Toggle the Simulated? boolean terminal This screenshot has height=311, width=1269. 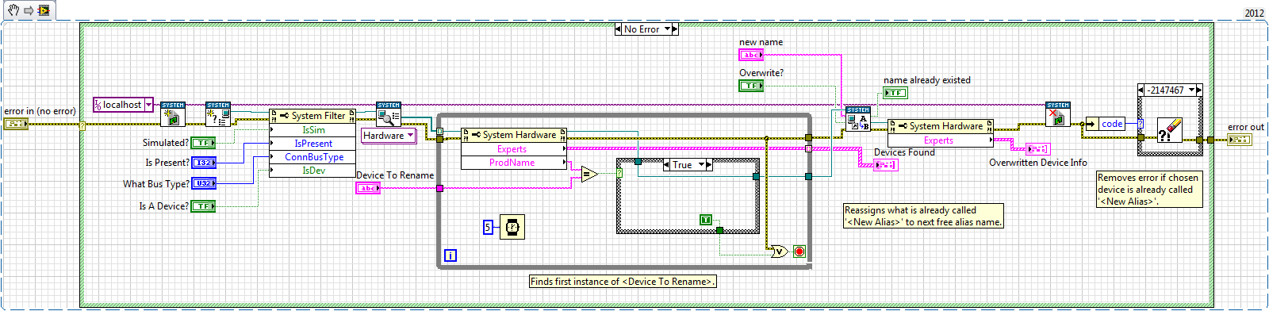click(x=203, y=143)
